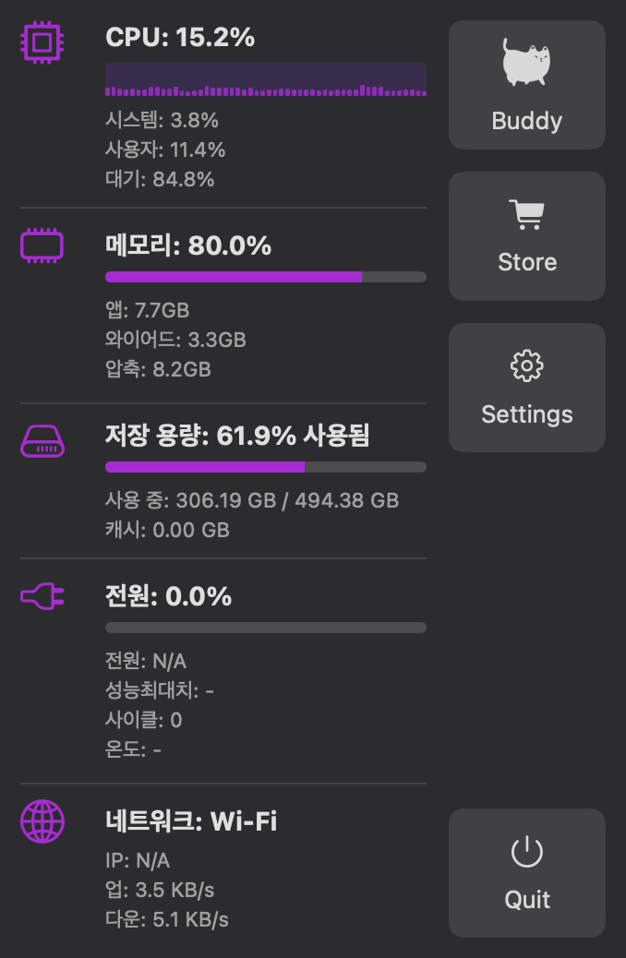The width and height of the screenshot is (626, 958).
Task: Click the Buddy cat icon
Action: pyautogui.click(x=526, y=63)
